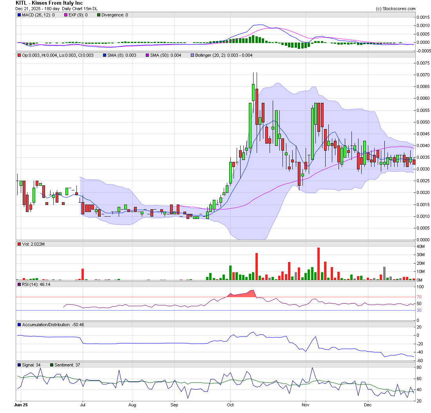Click the purple RSI (14) legend swatch
The height and width of the screenshot is (413, 431).
pos(19,285)
